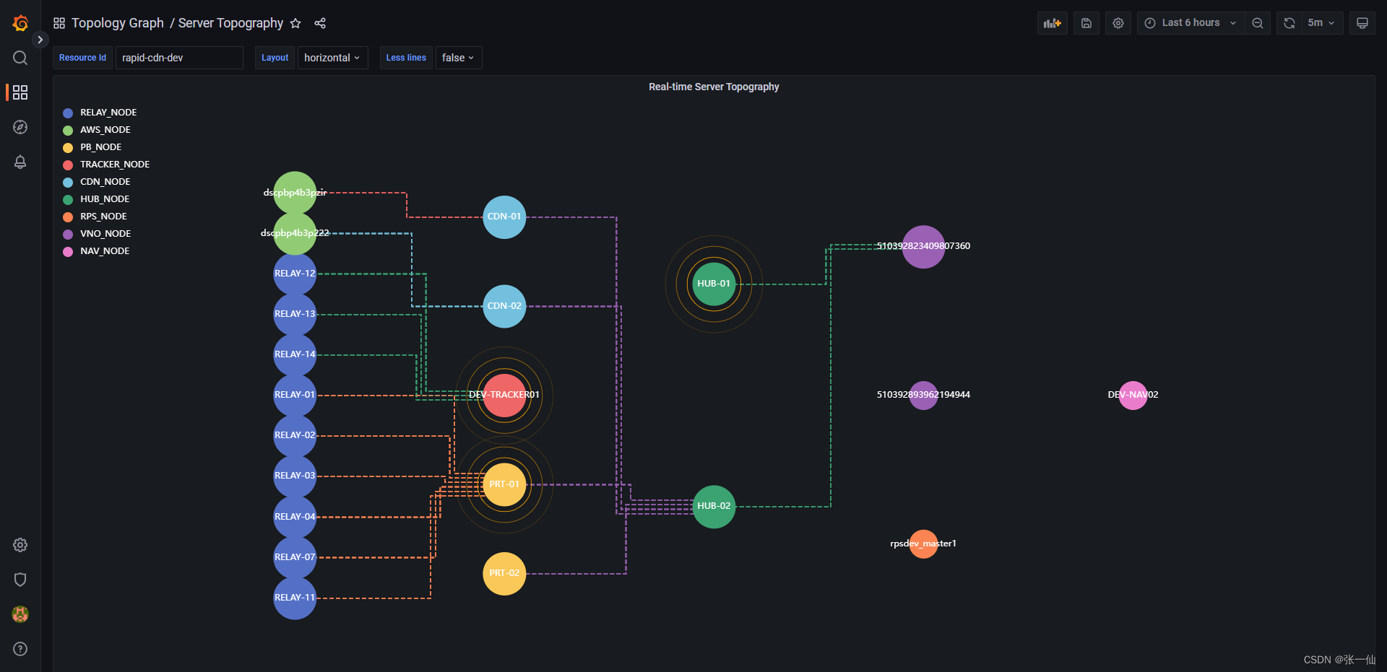Save the dashboard using the save icon
1387x672 pixels.
(x=1086, y=22)
